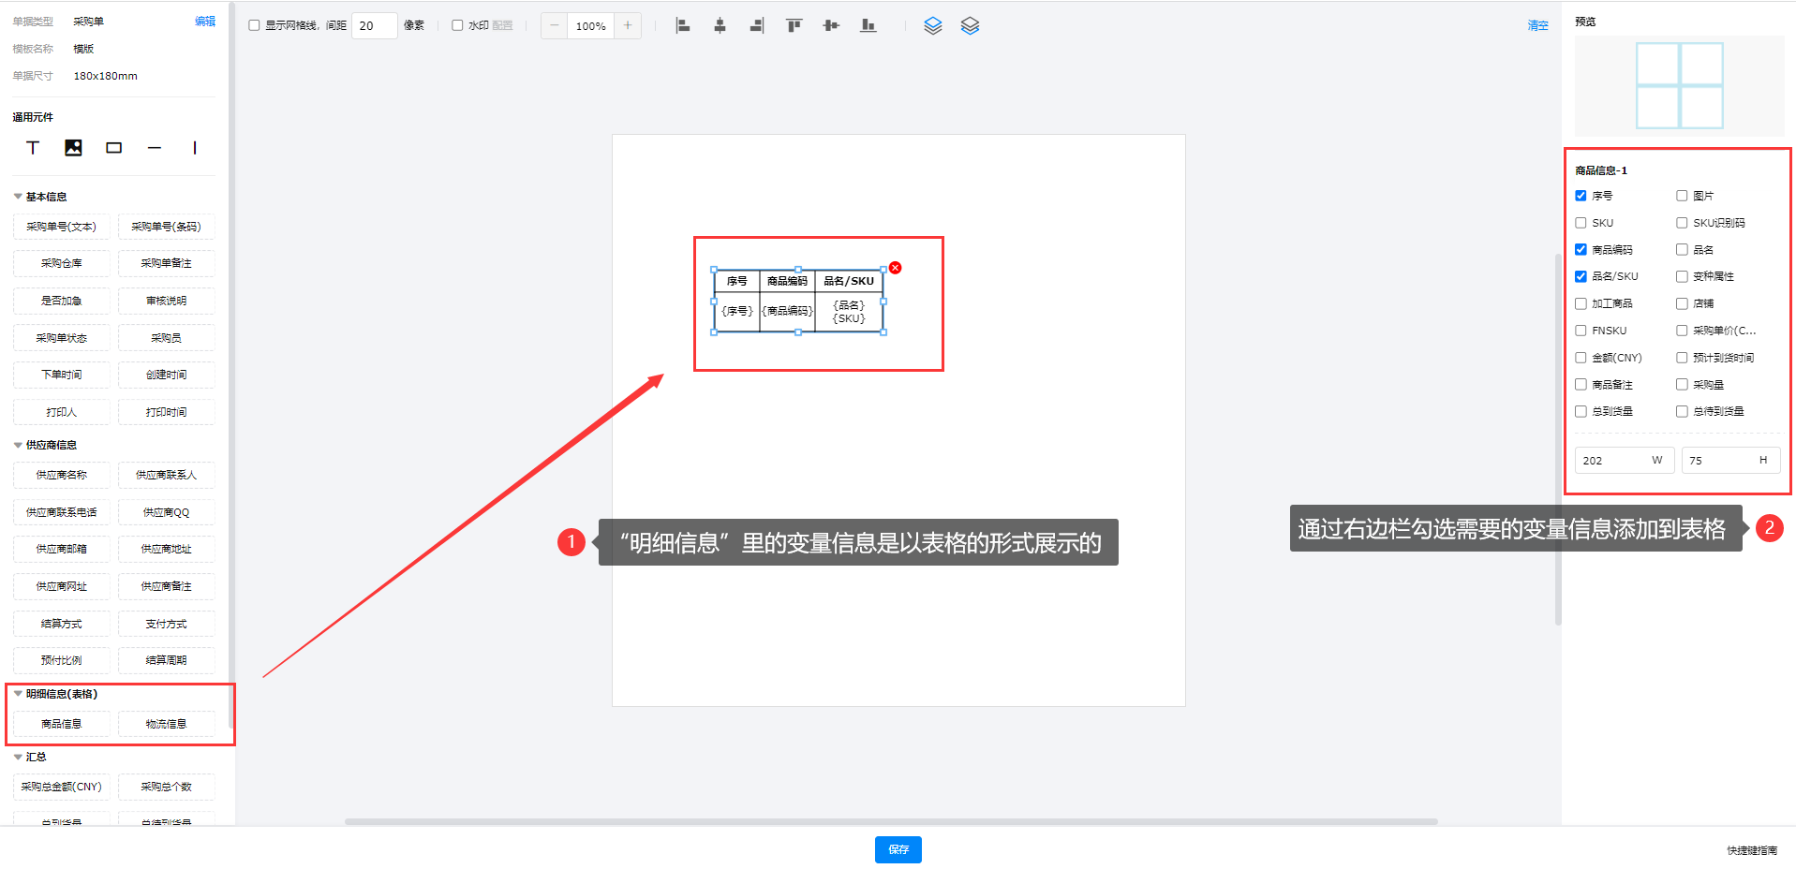Select the Text element tool
Viewport: 1796px width, 869px height.
[x=33, y=148]
